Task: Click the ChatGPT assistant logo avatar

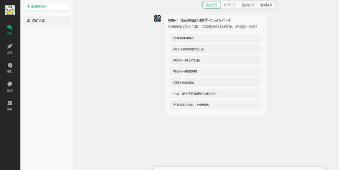Action: point(157,19)
